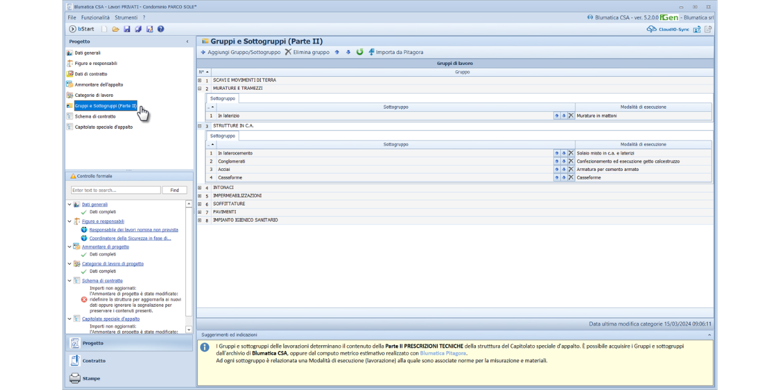The height and width of the screenshot is (390, 780).
Task: Click the new document icon in toolbar
Action: click(105, 29)
